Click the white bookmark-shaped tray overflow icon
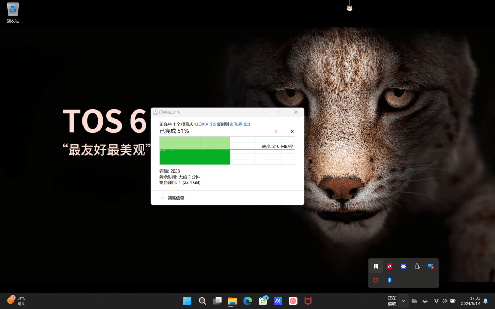Image resolution: width=495 pixels, height=309 pixels. coord(376,266)
